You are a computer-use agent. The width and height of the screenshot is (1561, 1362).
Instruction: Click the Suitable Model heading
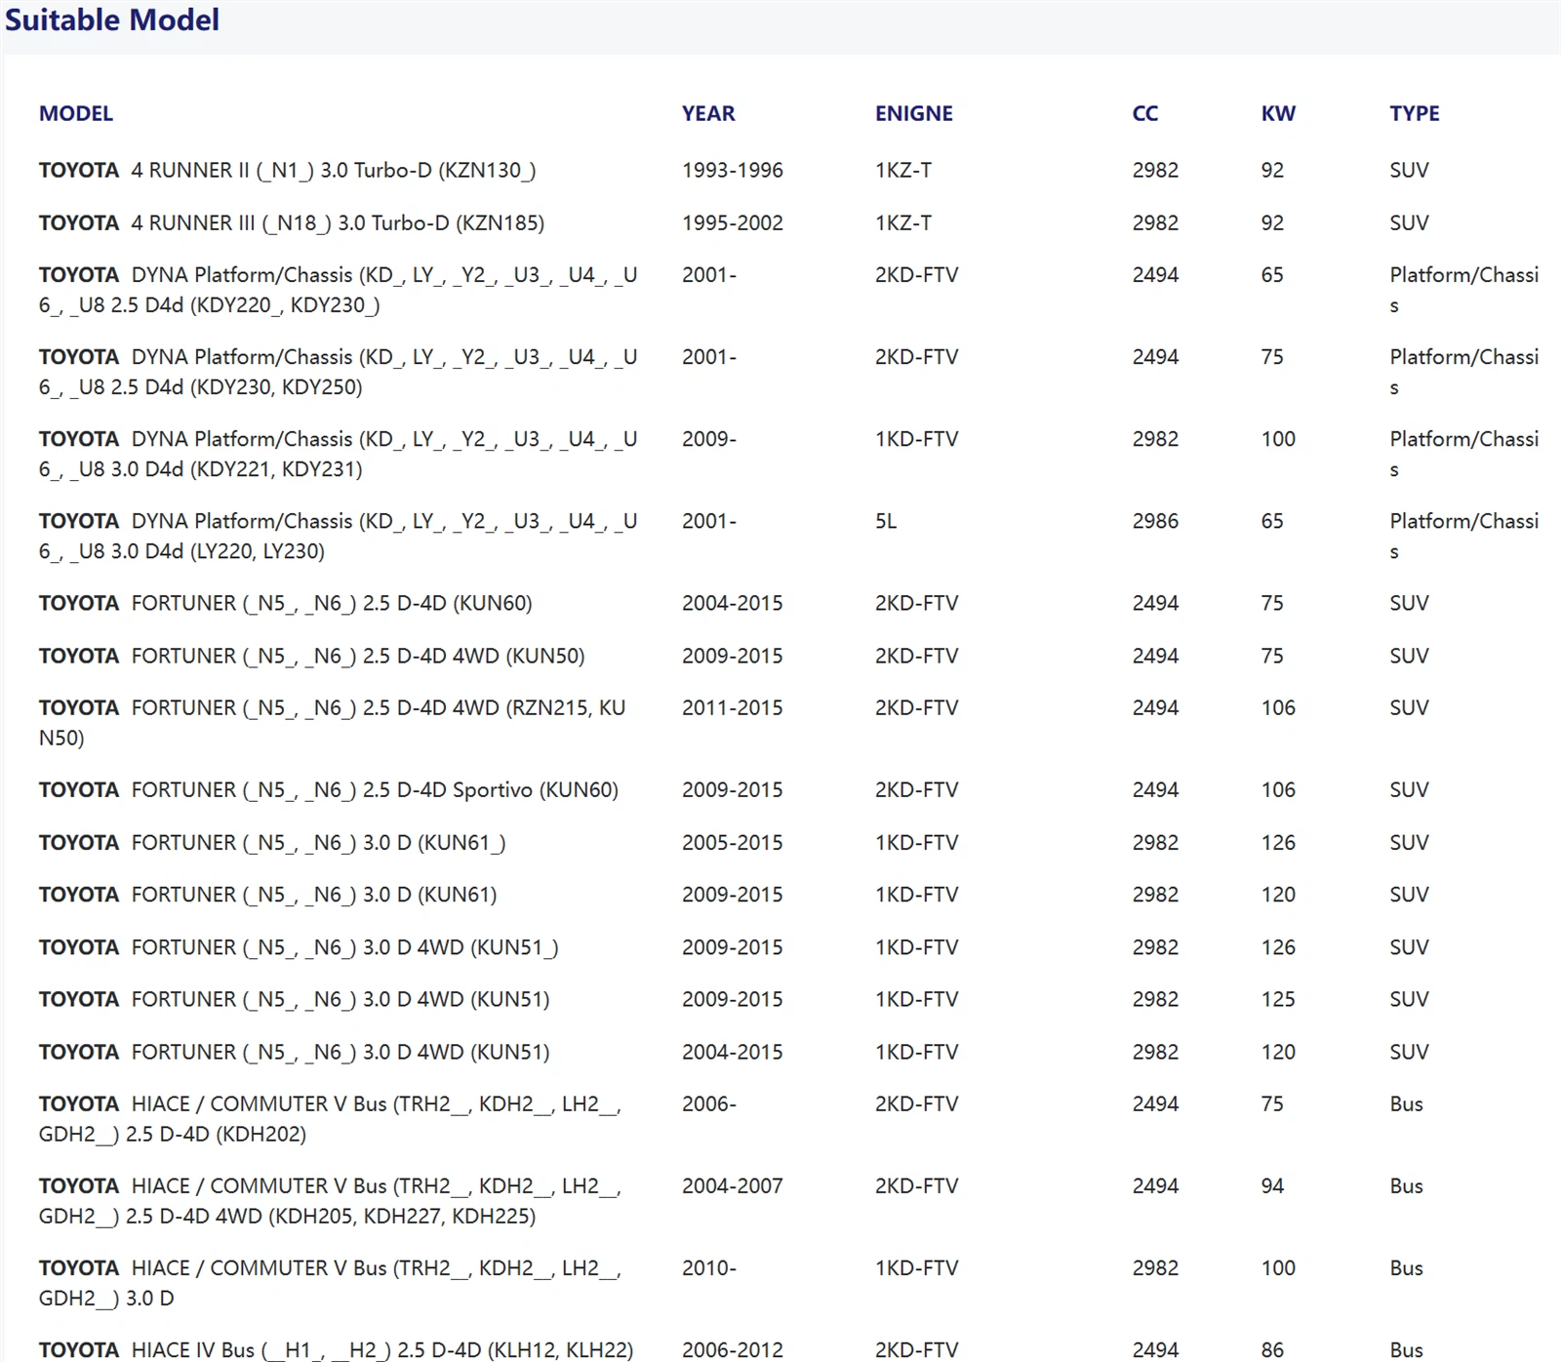(112, 20)
